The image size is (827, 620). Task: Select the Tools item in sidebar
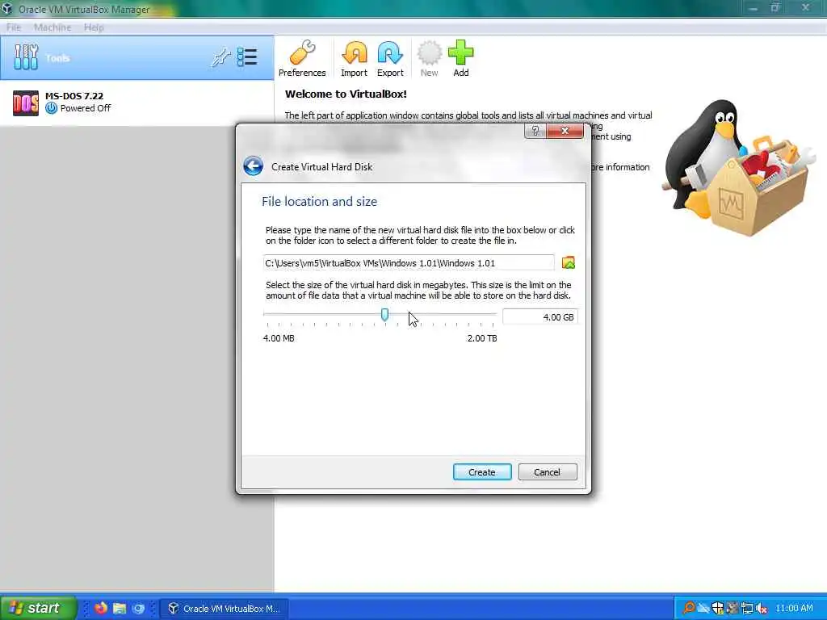[136, 58]
